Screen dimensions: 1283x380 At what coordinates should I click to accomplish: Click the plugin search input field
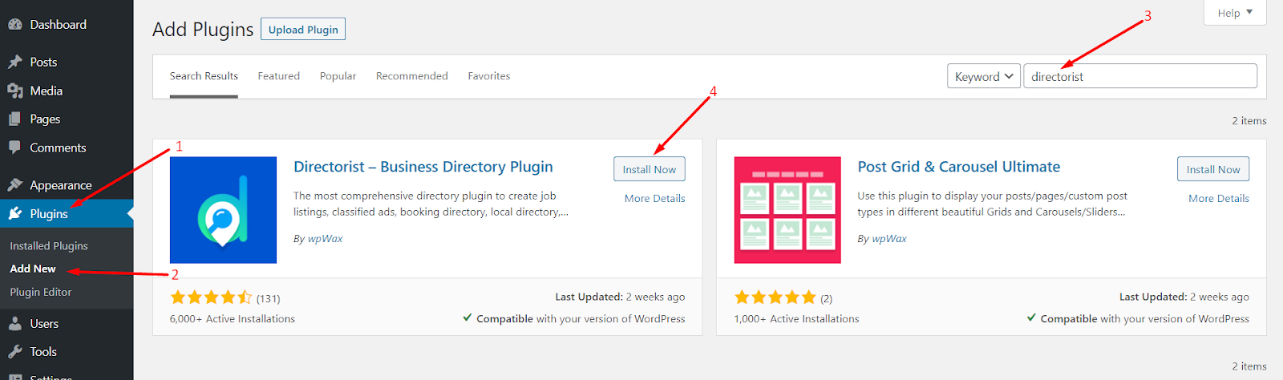tap(1140, 76)
